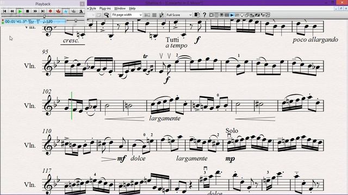
Task: Move playback line to end
Action: click(42, 11)
